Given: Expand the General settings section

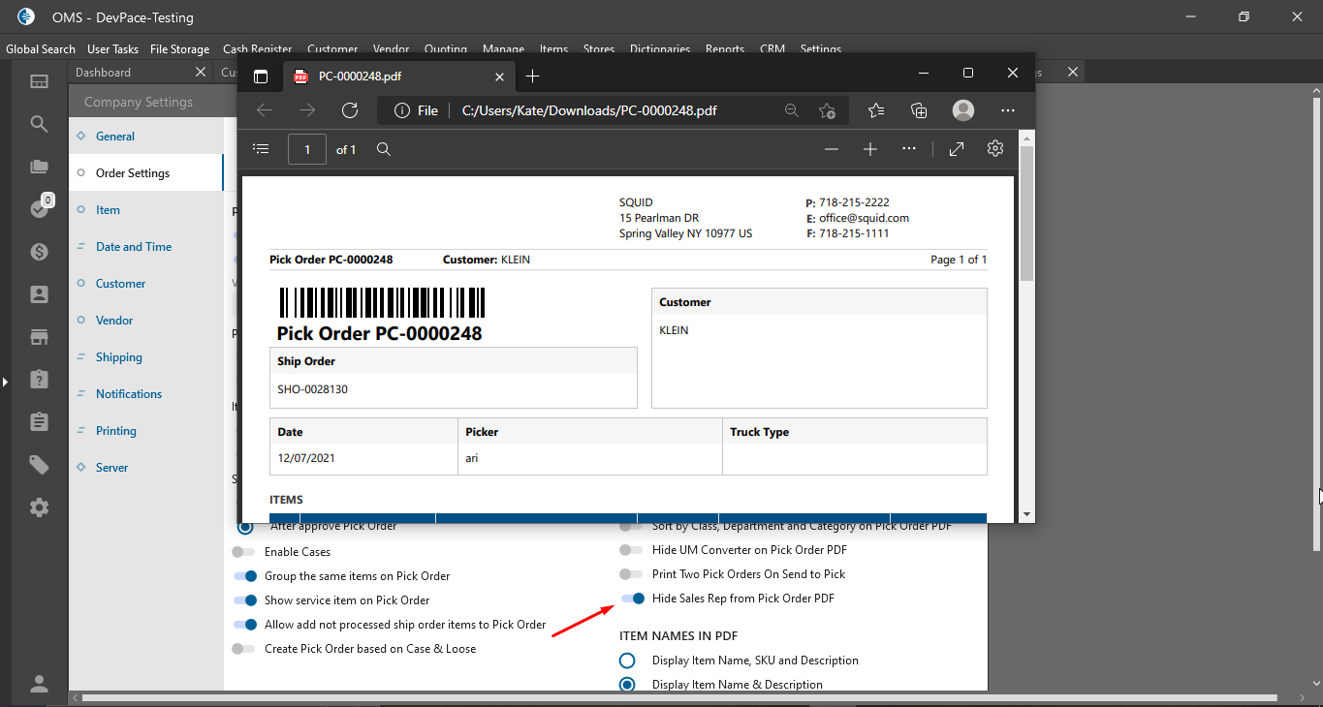Looking at the screenshot, I should point(114,137).
